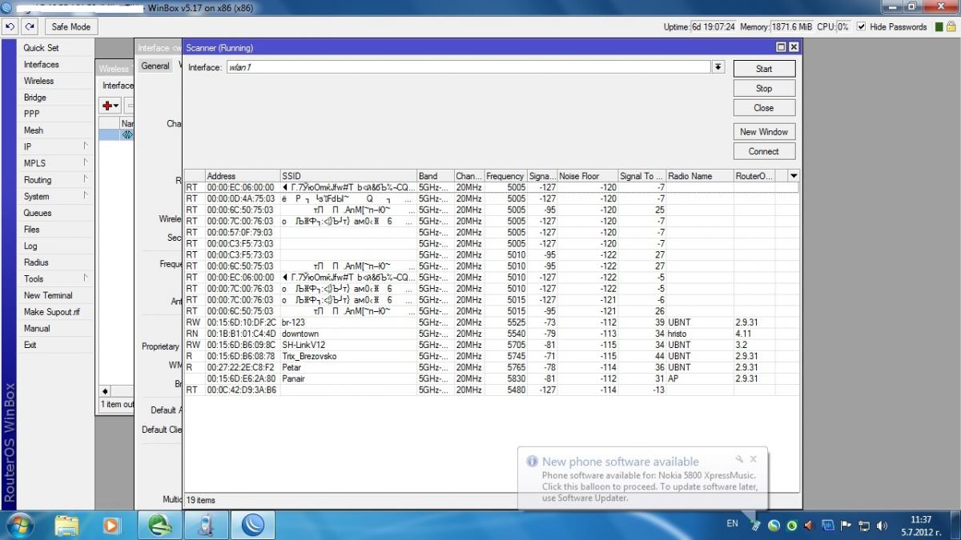Click the Redo arrow icon
Screen dimensions: 961x540
pos(30,26)
